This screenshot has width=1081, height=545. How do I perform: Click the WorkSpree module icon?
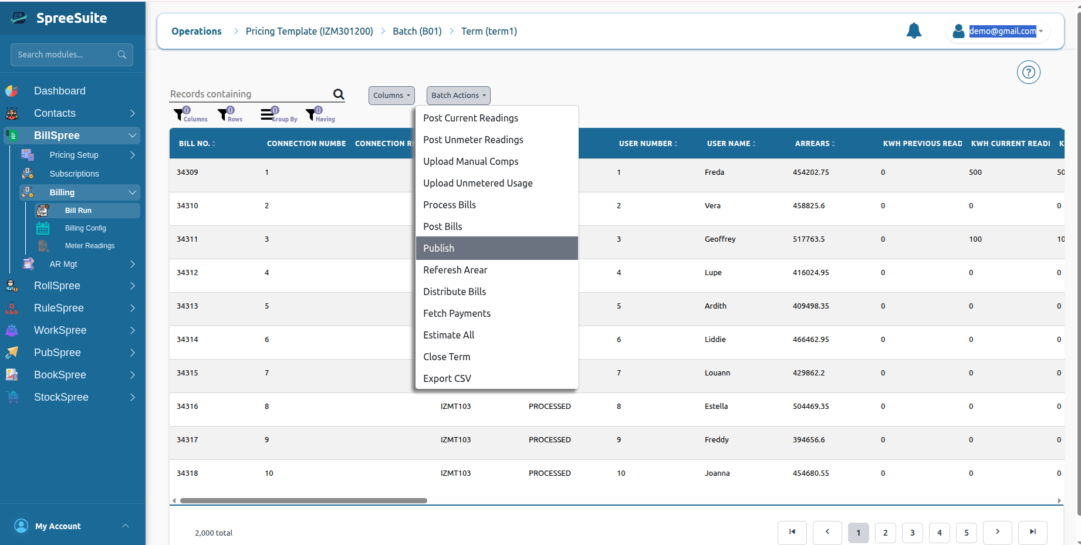[12, 330]
